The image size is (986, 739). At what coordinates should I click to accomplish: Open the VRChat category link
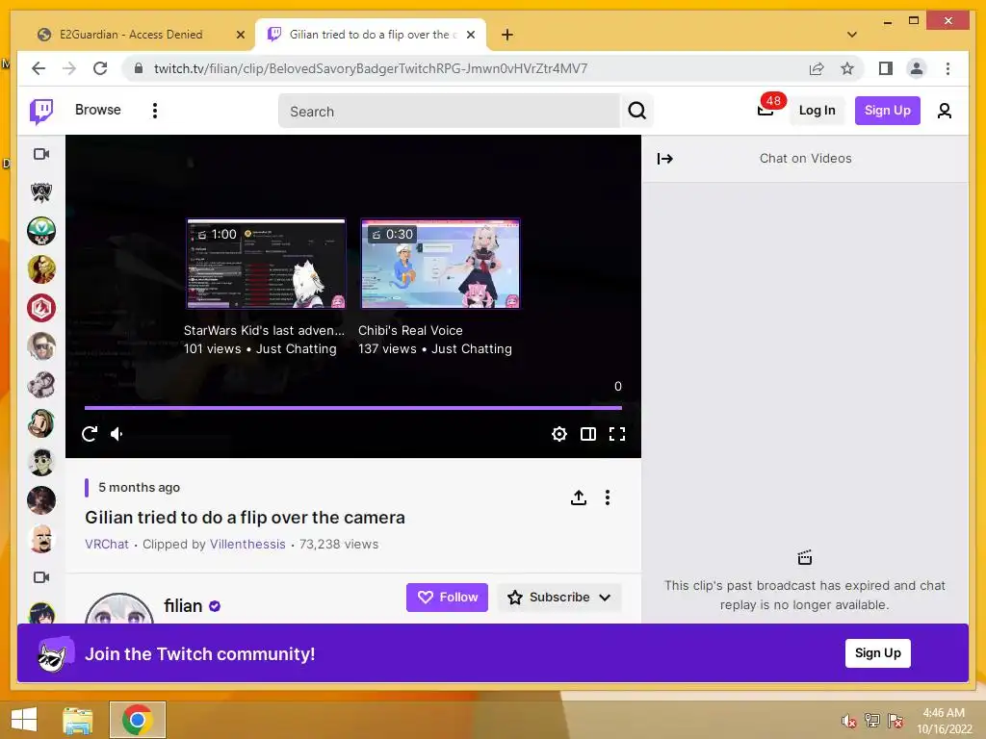click(107, 545)
